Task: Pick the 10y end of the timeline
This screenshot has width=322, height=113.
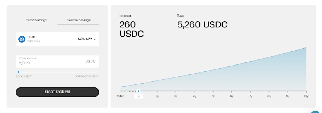Action: (x=306, y=96)
